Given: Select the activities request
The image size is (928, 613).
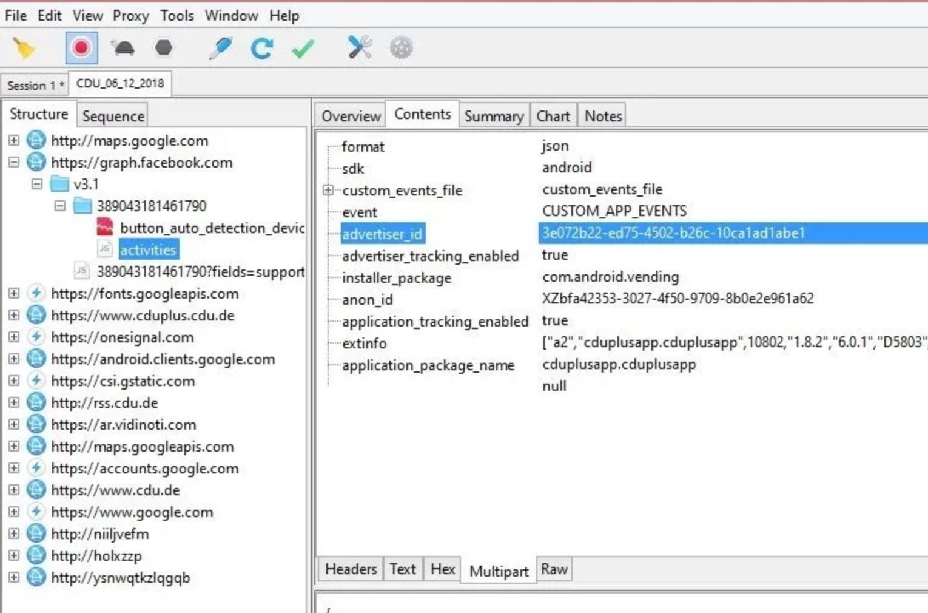Looking at the screenshot, I should click(x=149, y=249).
